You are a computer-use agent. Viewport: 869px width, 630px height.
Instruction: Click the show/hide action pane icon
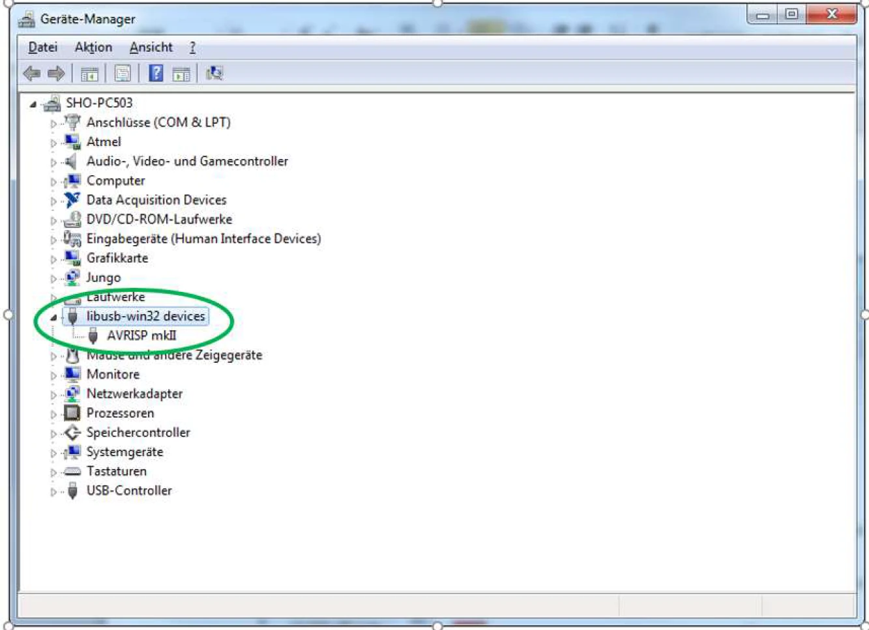pyautogui.click(x=181, y=74)
